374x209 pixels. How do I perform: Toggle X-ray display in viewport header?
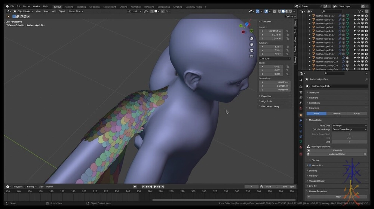tap(275, 11)
